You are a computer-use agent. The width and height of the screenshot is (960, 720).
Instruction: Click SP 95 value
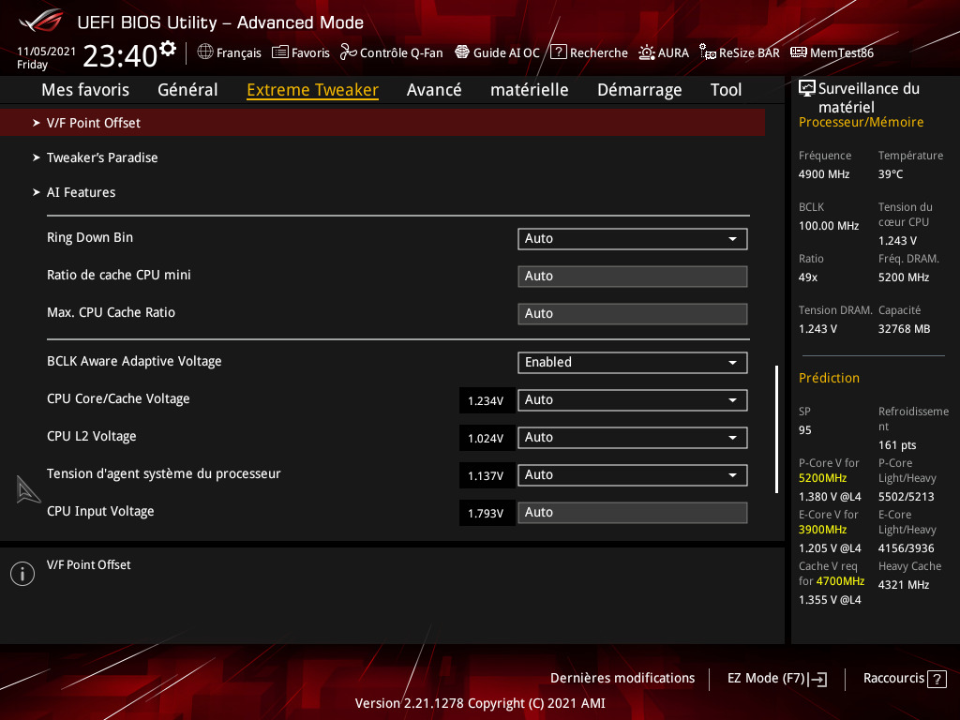(x=805, y=430)
